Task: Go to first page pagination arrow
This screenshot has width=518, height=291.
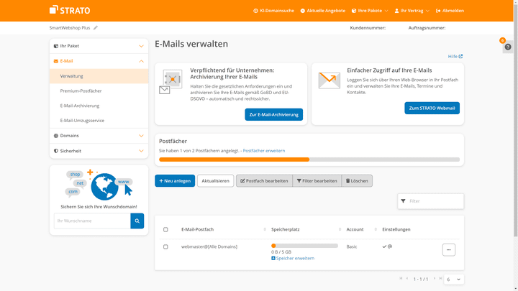Action: click(x=401, y=279)
